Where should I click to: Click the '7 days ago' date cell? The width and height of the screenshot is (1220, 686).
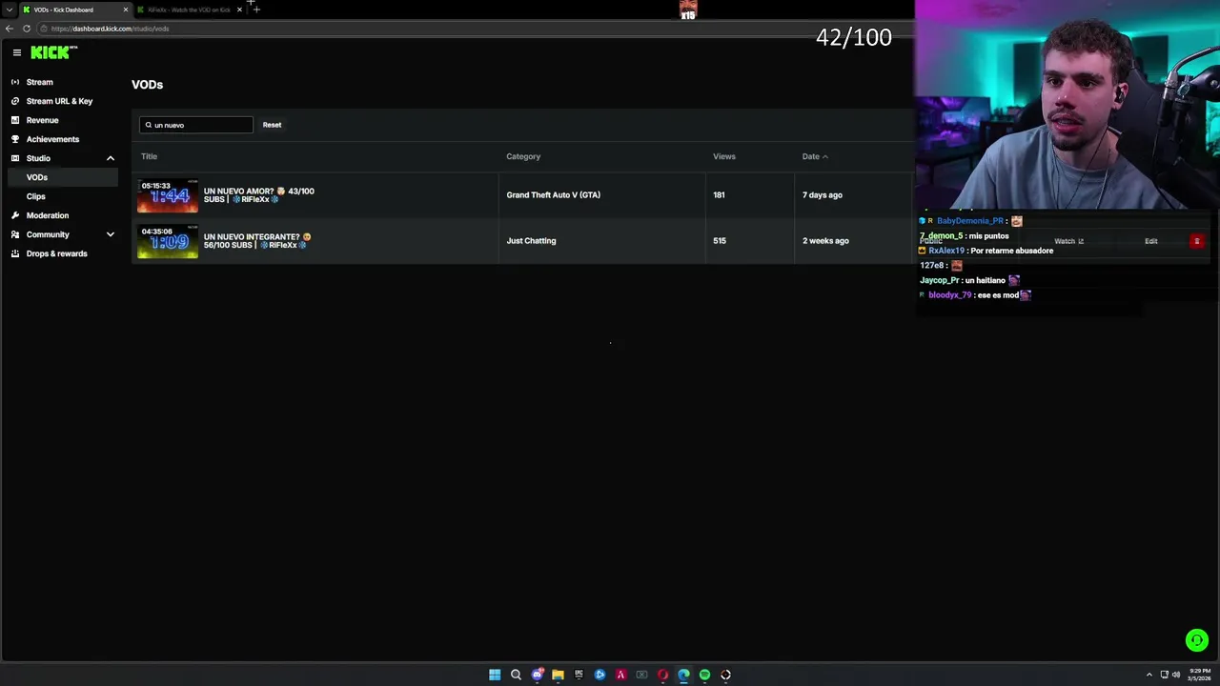tap(823, 195)
